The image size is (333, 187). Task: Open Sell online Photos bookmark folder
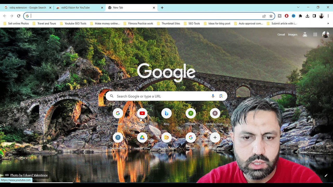(x=16, y=23)
